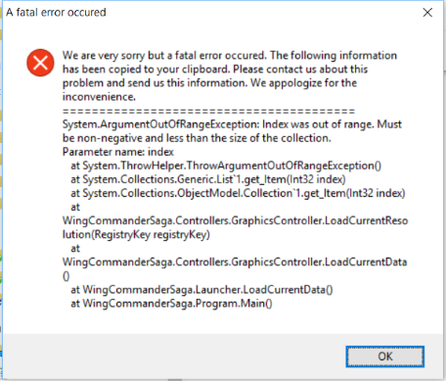This screenshot has height=381, width=446.
Task: Click the 'A fatal error occured' title
Action: click(56, 13)
